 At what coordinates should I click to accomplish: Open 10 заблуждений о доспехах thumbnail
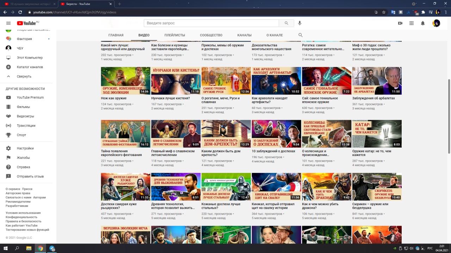point(276,134)
